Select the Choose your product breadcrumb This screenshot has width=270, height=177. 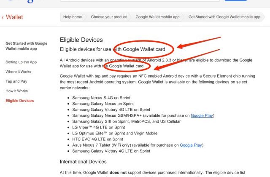tap(109, 17)
